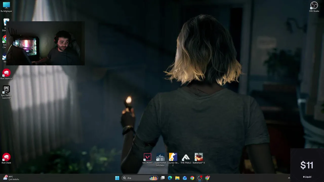
Task: Select the OBS Studio desktop shortcut
Action: [x=314, y=7]
